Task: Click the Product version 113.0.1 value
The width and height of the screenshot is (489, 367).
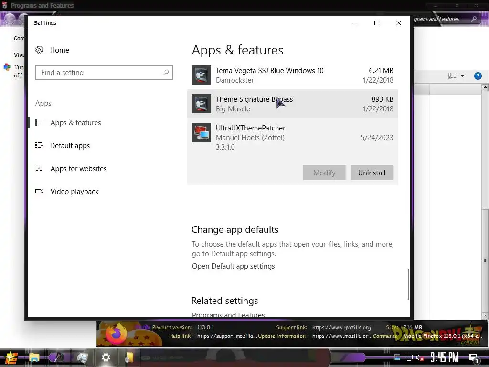Action: (x=205, y=327)
